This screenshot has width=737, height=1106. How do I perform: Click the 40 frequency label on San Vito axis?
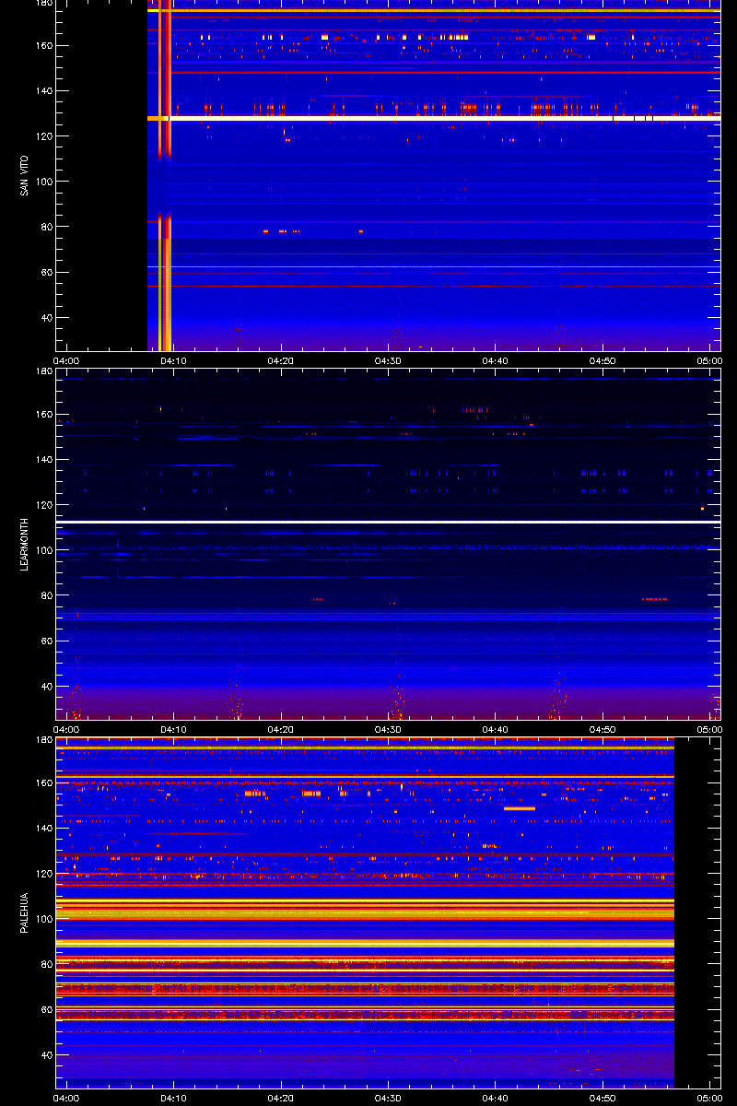45,318
